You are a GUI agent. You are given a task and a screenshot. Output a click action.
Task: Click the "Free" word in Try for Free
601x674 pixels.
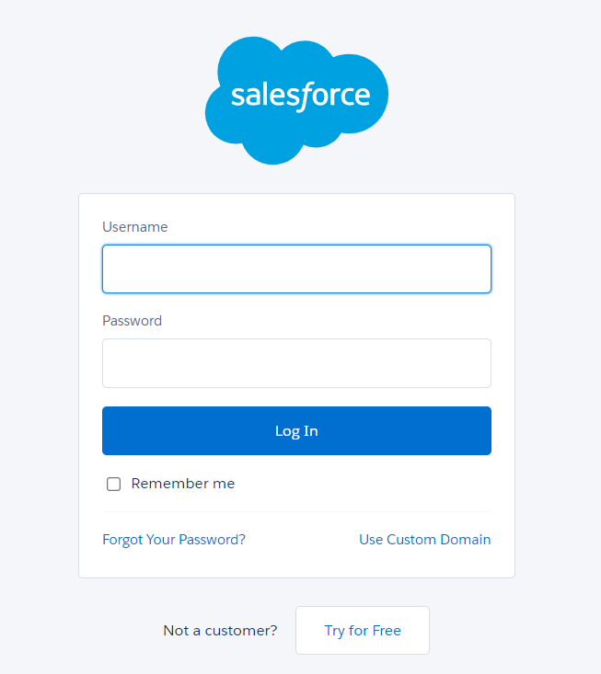pyautogui.click(x=387, y=631)
